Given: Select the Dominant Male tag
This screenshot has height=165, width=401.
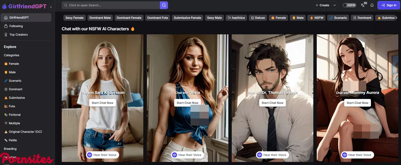Looking at the screenshot, I should (x=100, y=18).
